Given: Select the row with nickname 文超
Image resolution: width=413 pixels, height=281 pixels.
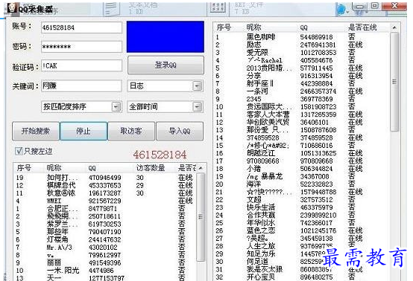Looking at the screenshot, I should pyautogui.click(x=302, y=199).
